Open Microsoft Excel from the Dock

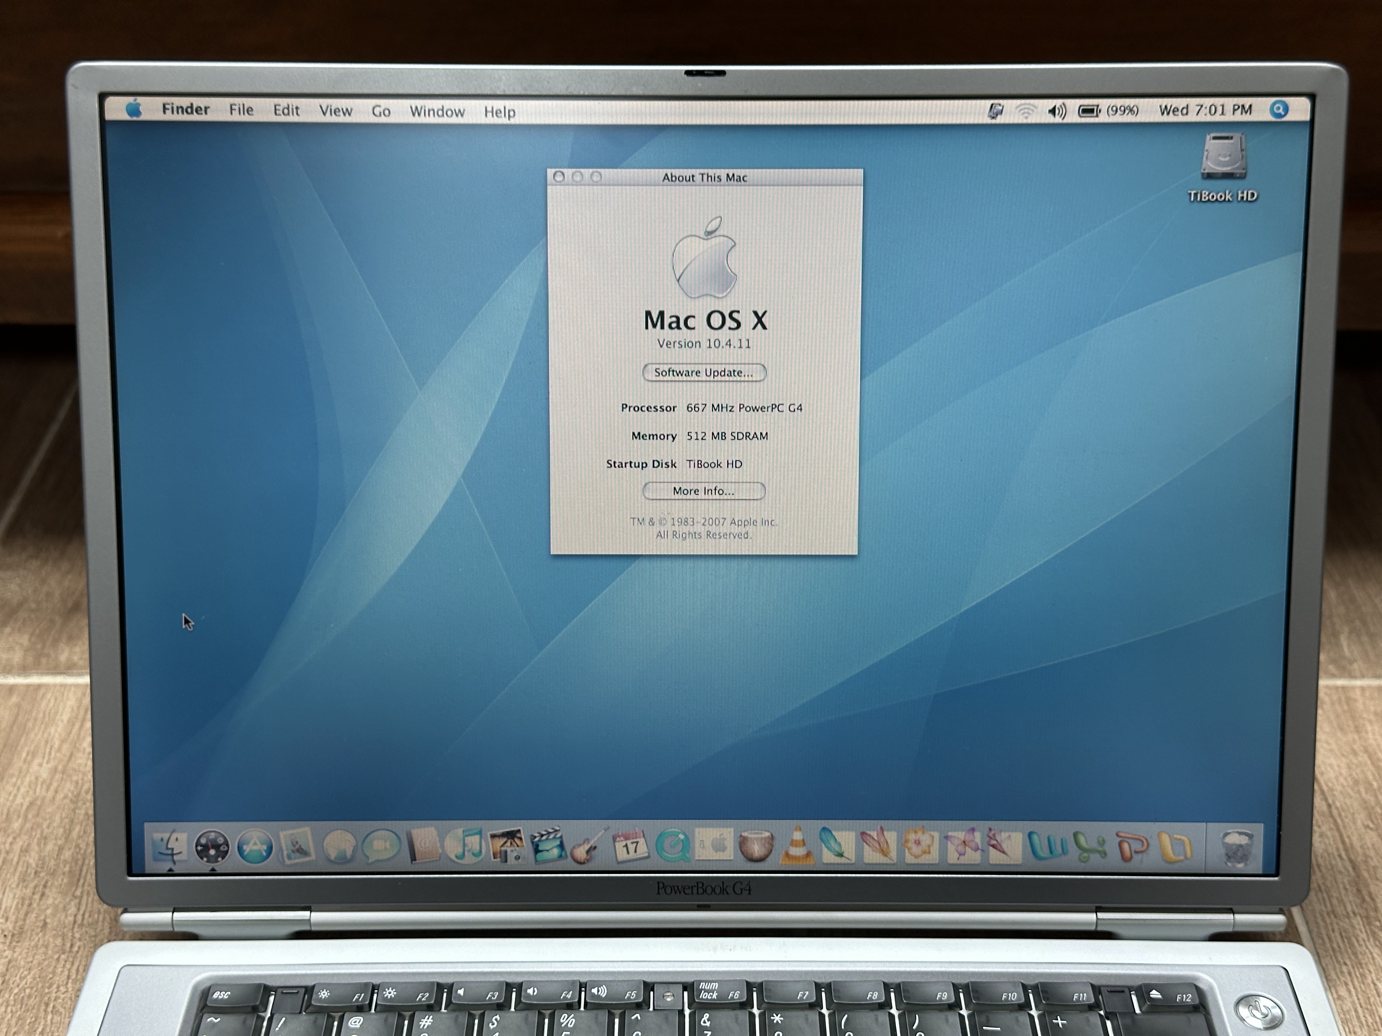(x=1091, y=846)
